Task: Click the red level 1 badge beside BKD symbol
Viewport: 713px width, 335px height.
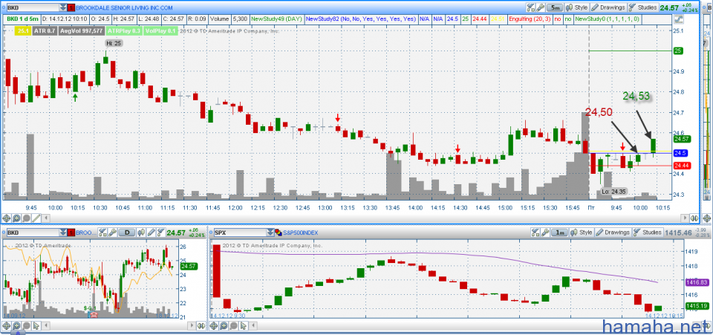Action: point(71,7)
